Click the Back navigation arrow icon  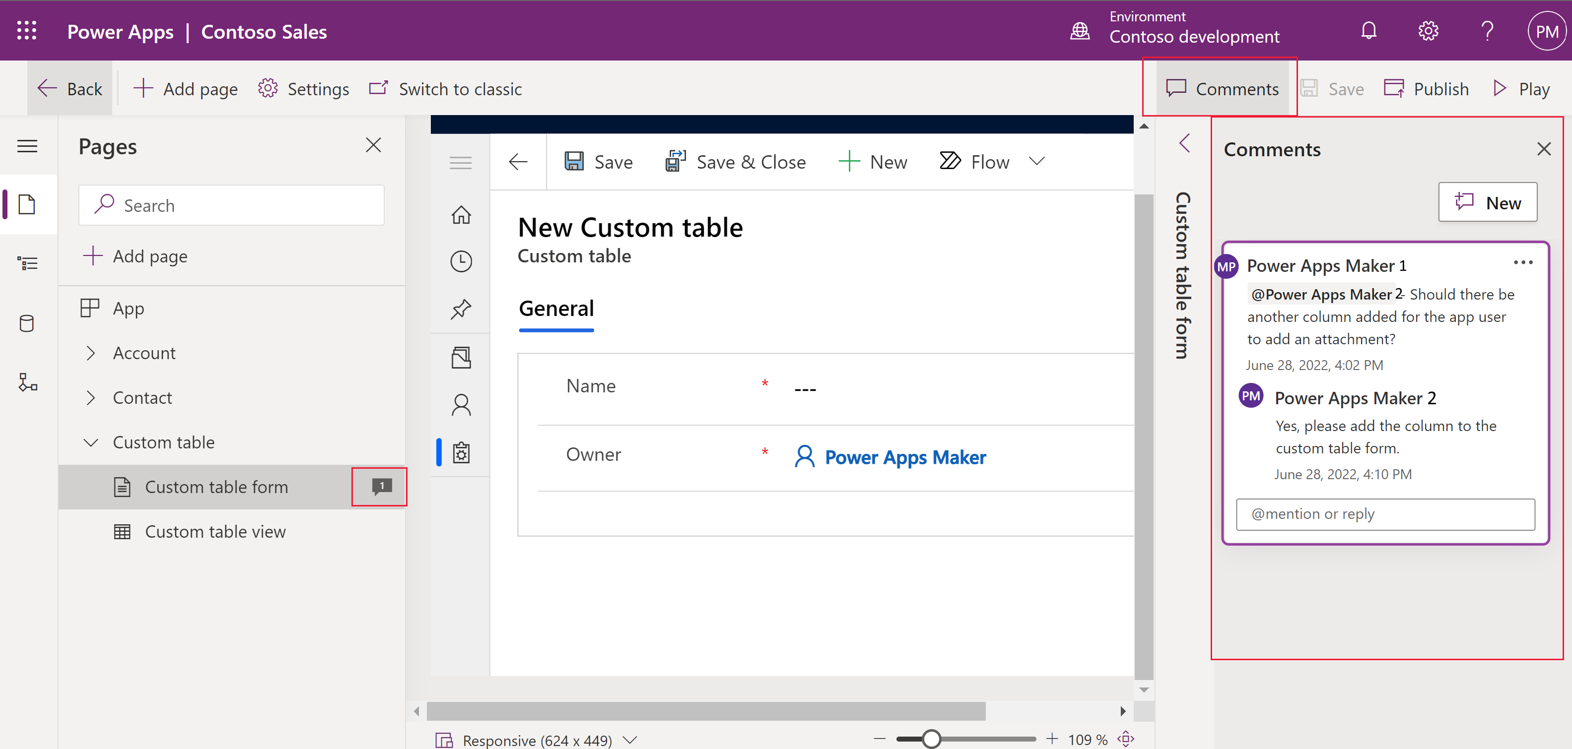48,88
